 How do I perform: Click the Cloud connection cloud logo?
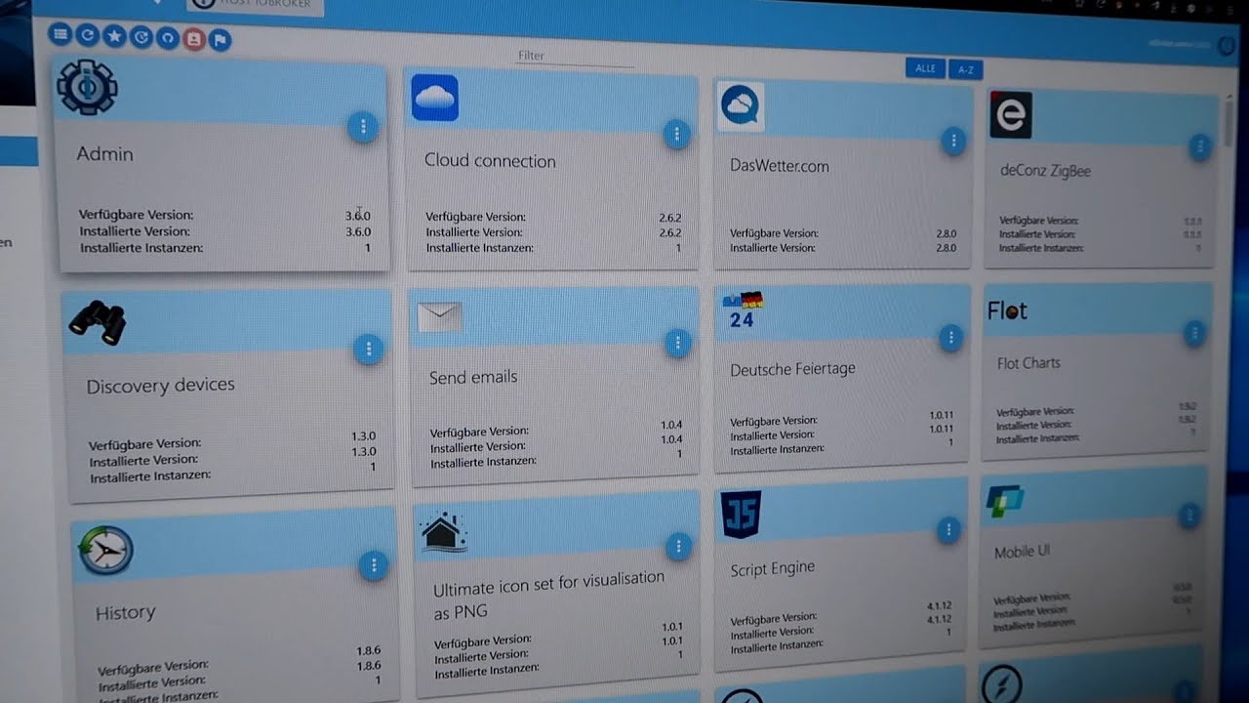tap(434, 98)
